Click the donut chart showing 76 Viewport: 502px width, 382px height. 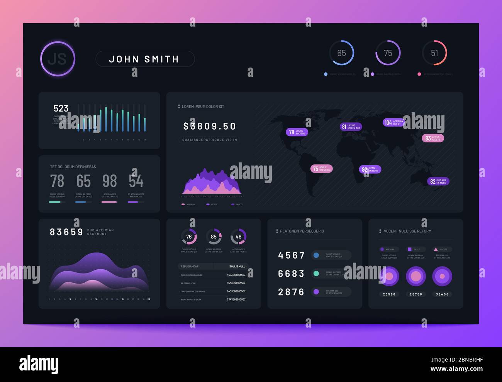coord(189,237)
